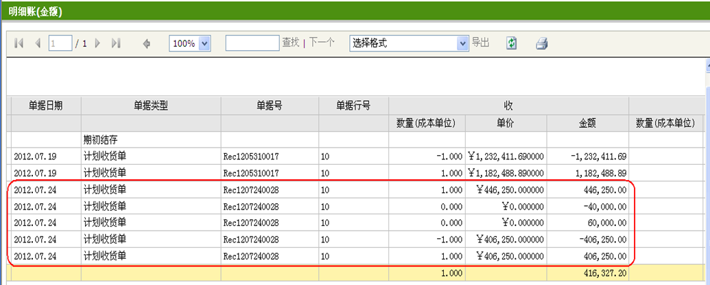Expand the 选择格式 export format dropdown
Viewport: 710px width, 285px height.
(x=462, y=43)
